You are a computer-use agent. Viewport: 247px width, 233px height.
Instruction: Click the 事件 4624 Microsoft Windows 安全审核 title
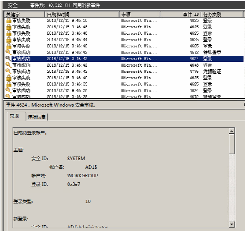(x=51, y=105)
